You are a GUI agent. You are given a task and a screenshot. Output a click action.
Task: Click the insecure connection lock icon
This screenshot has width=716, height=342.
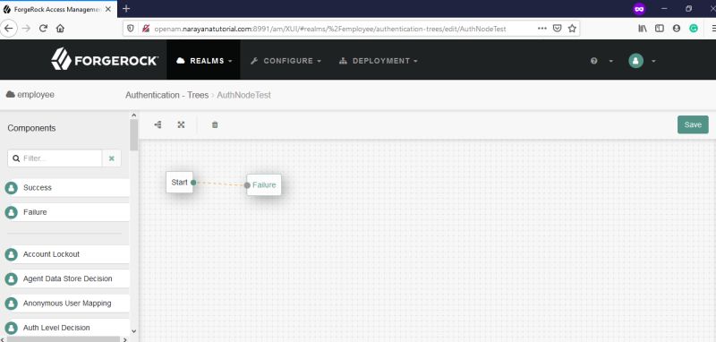(x=146, y=29)
